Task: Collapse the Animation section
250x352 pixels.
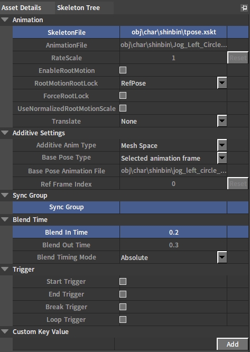Action: pyautogui.click(x=5, y=20)
